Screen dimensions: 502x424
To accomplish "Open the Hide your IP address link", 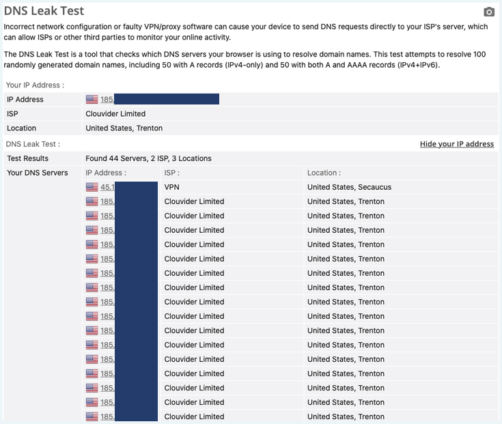I will tap(457, 144).
